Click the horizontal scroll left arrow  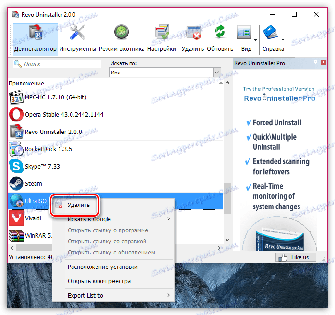tap(12, 248)
